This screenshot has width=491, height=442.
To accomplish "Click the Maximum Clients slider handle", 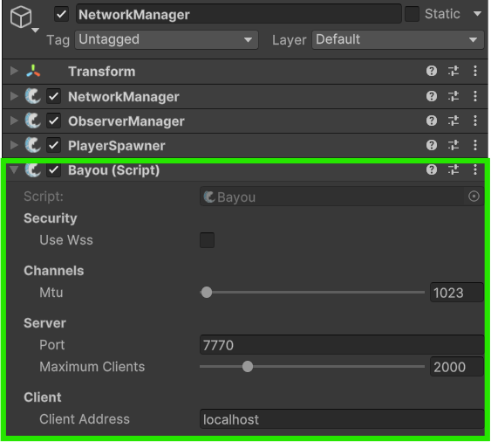I will 248,366.
